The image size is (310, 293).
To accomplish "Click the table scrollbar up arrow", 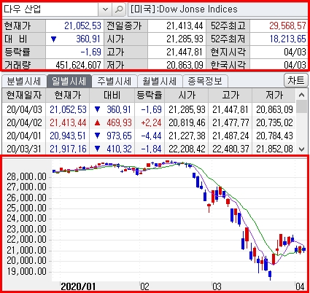I will click(301, 95).
